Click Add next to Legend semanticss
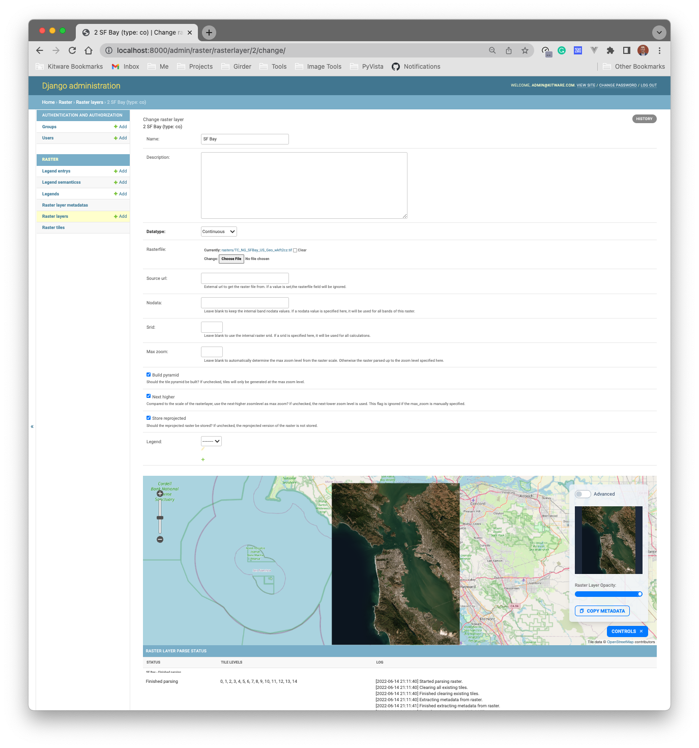The height and width of the screenshot is (748, 699). (121, 182)
